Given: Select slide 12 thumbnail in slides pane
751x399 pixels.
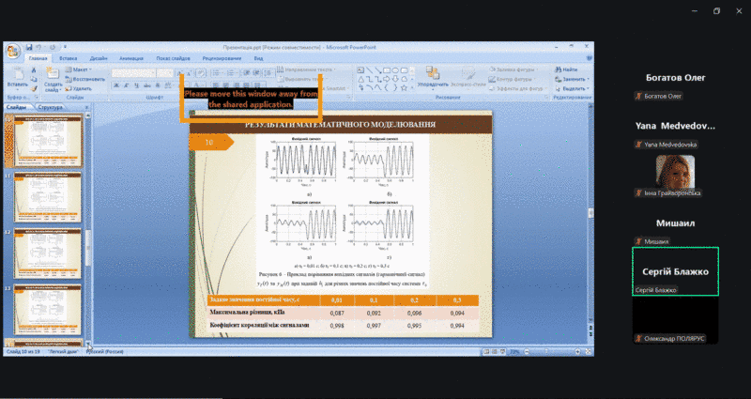Looking at the screenshot, I should (x=44, y=249).
